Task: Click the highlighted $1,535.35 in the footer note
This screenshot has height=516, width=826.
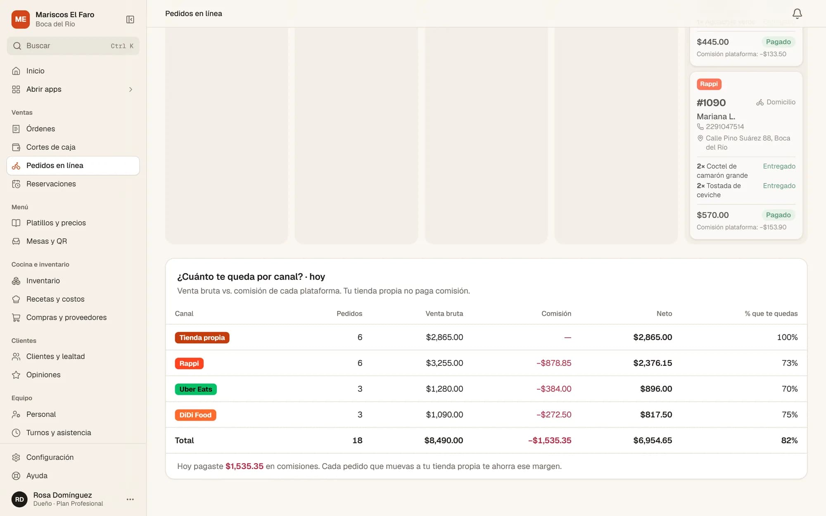Action: tap(244, 466)
